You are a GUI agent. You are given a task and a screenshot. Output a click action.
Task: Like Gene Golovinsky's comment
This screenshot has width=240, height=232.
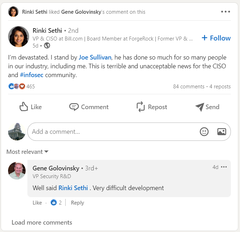[x=37, y=203]
